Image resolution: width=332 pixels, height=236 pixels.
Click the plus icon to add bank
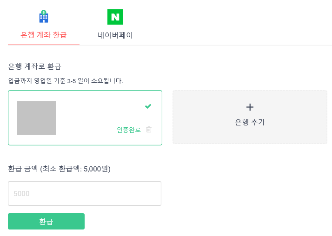[x=250, y=107]
